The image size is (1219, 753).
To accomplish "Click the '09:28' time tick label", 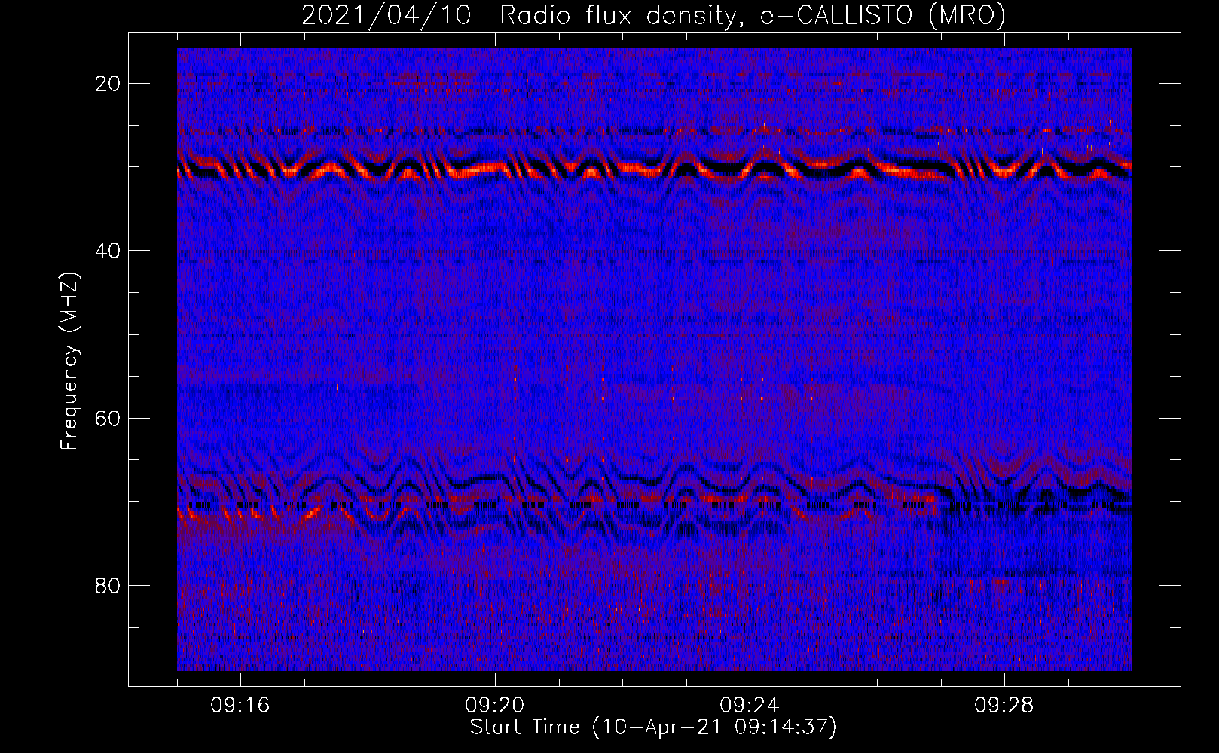I will (1004, 706).
